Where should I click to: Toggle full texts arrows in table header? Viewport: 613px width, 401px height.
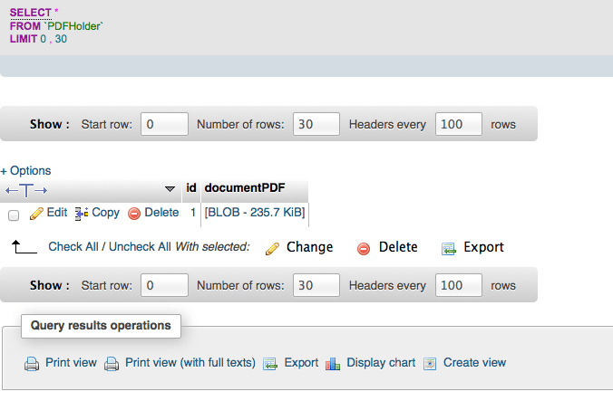click(26, 189)
